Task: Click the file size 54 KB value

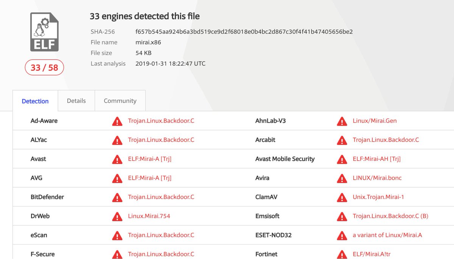Action: tap(143, 53)
